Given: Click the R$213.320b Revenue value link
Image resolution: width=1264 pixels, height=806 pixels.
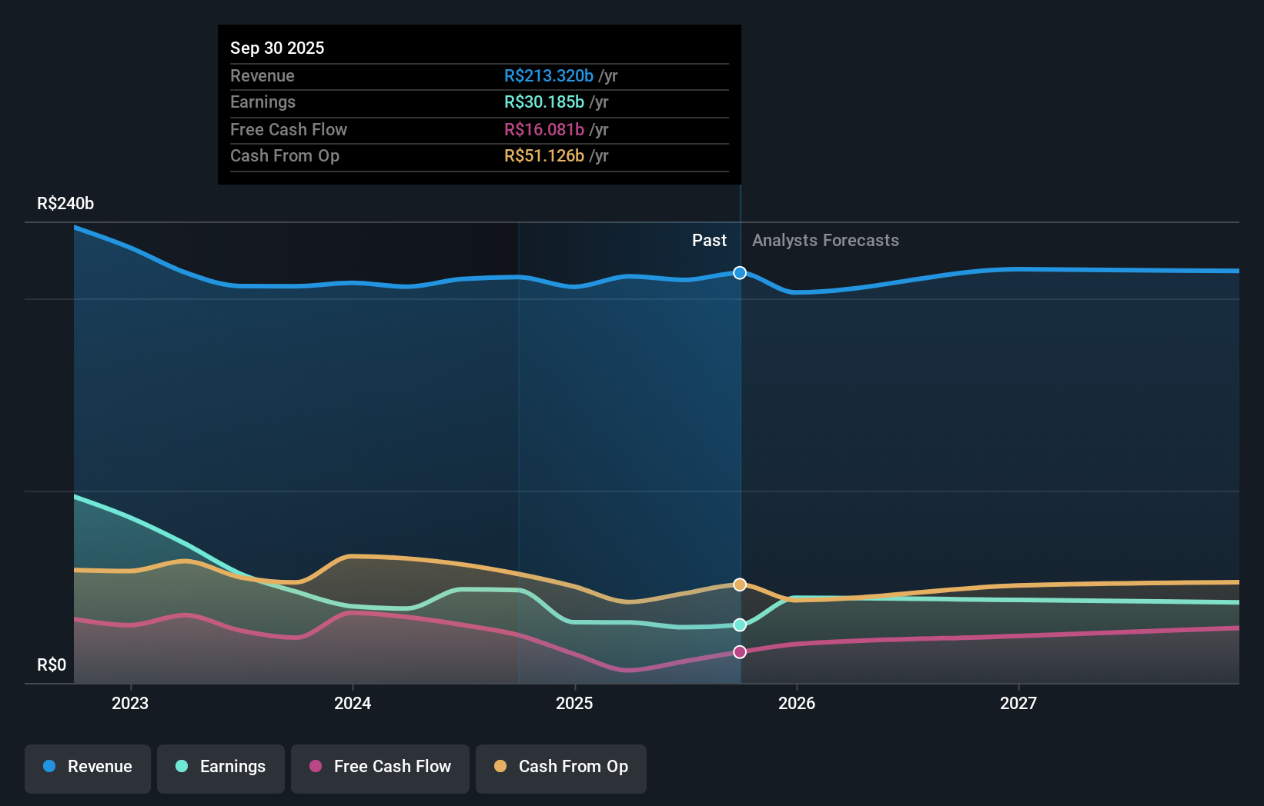Looking at the screenshot, I should (549, 75).
